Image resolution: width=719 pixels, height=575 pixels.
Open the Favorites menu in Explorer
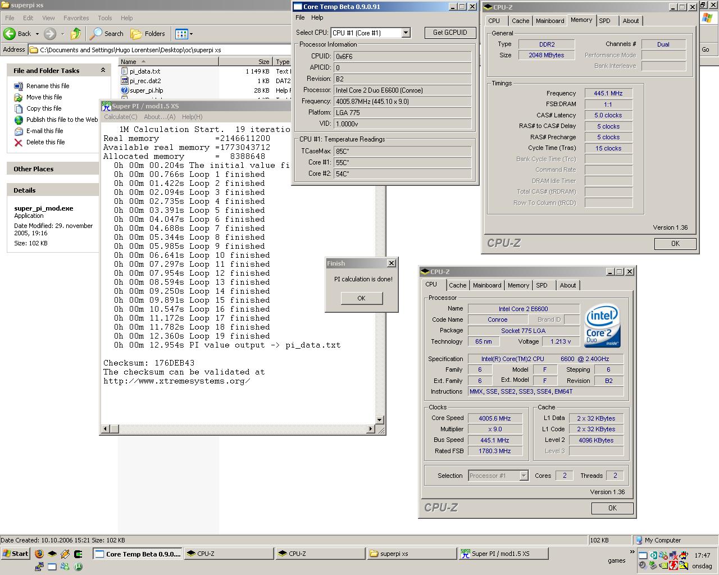coord(76,18)
